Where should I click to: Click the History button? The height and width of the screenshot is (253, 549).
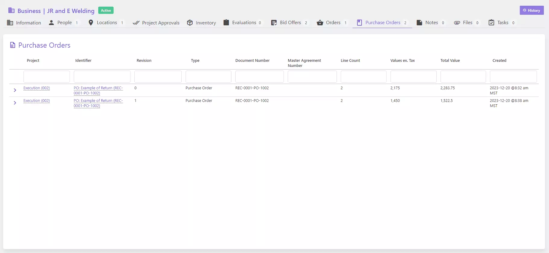(x=532, y=10)
